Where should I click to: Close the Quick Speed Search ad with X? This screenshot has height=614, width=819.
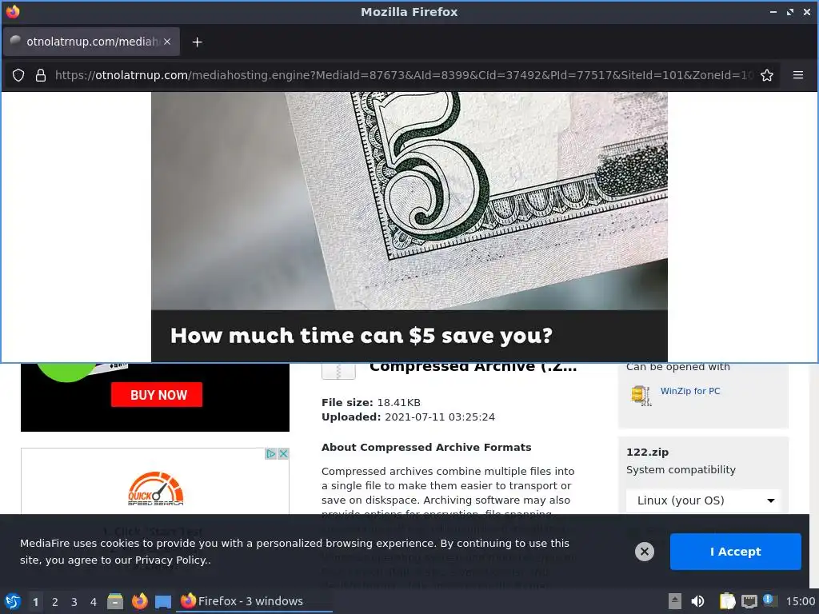pyautogui.click(x=283, y=454)
